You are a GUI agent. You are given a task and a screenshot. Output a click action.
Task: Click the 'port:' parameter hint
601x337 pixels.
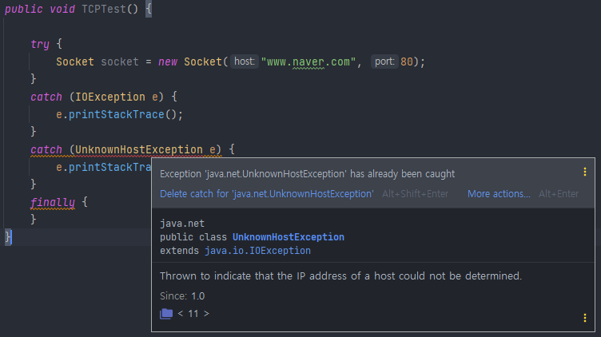point(384,61)
